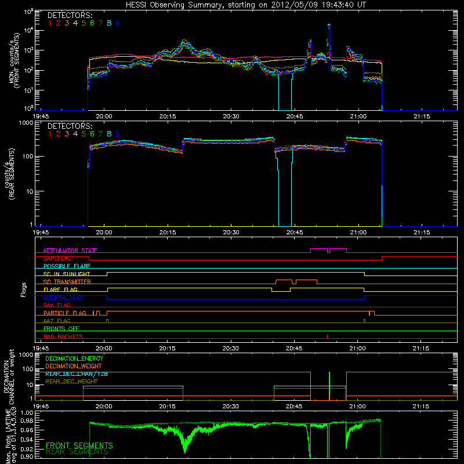The height and width of the screenshot is (464, 464).
Task: Click DETECTORS: label in rear segments plot
Action: [70, 126]
